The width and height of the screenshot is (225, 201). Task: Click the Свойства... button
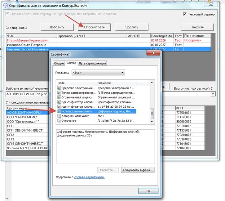pyautogui.click(x=108, y=170)
